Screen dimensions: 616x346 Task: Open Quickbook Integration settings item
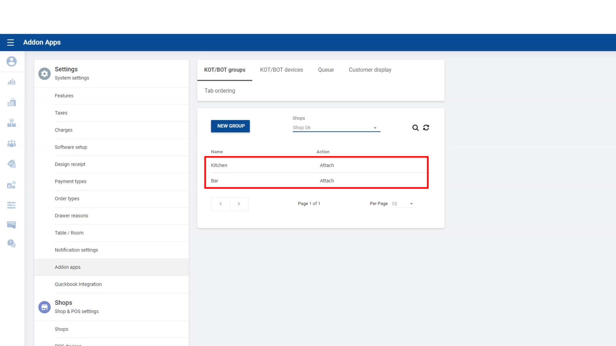point(78,284)
